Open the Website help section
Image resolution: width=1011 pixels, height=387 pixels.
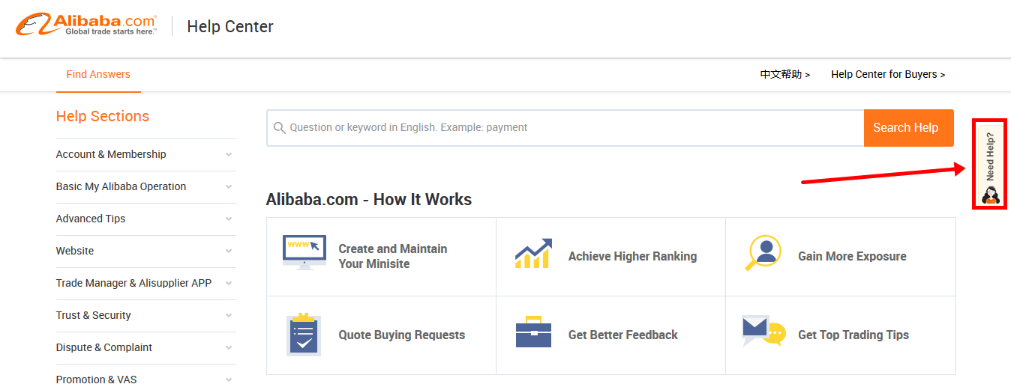point(145,251)
